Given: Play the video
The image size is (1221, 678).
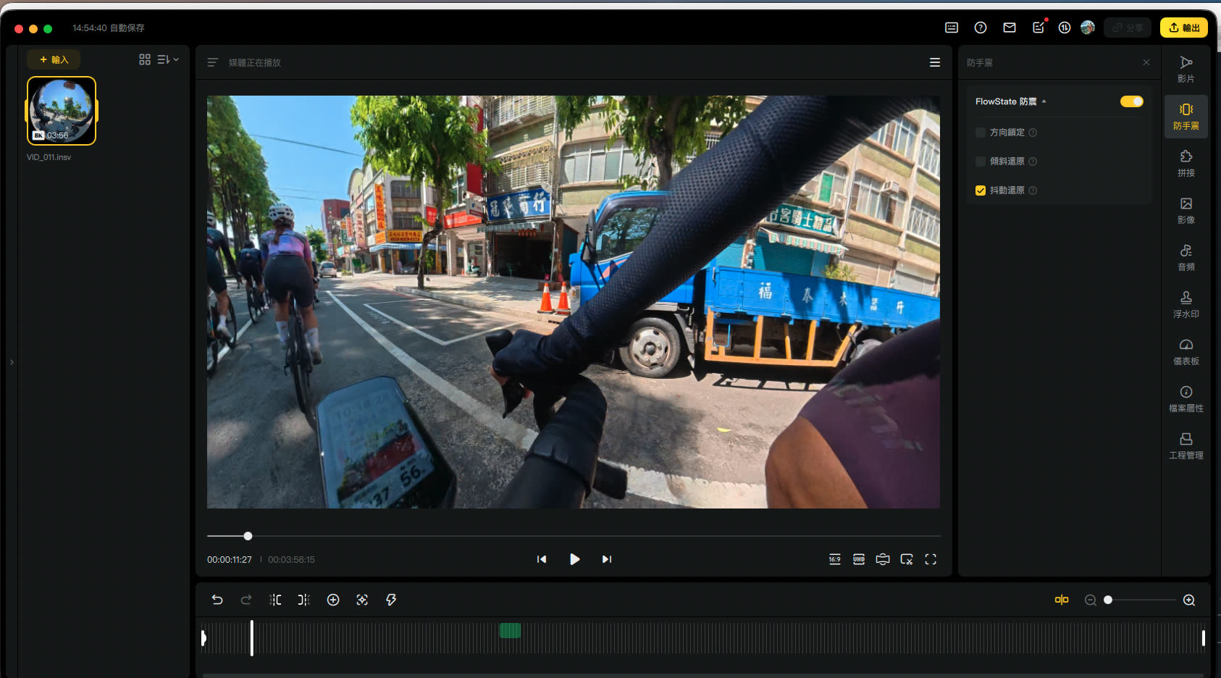Looking at the screenshot, I should pyautogui.click(x=574, y=559).
